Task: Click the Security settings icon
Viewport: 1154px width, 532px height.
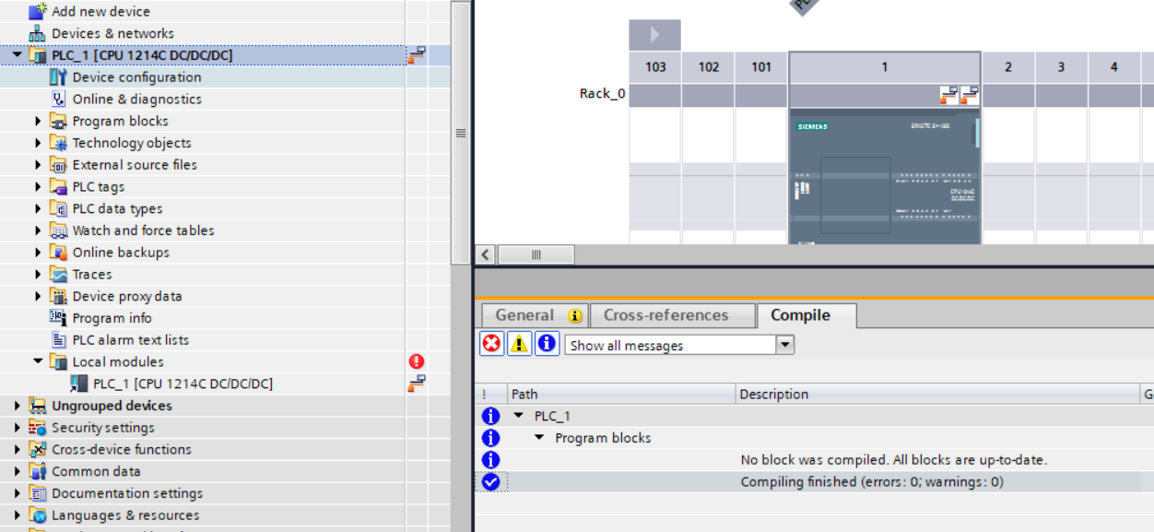Action: click(37, 428)
